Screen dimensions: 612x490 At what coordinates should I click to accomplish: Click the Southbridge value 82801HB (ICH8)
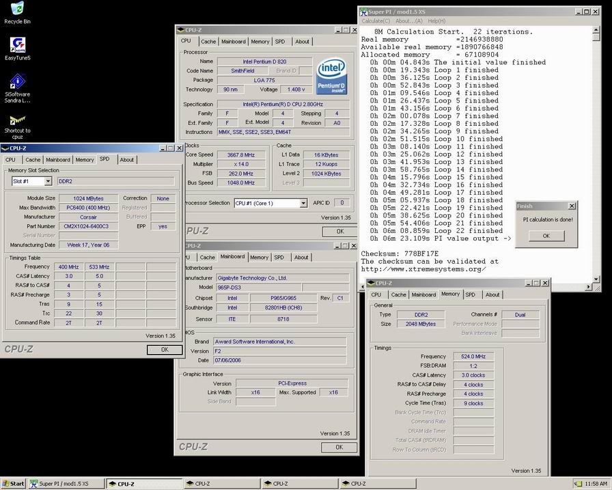[283, 308]
